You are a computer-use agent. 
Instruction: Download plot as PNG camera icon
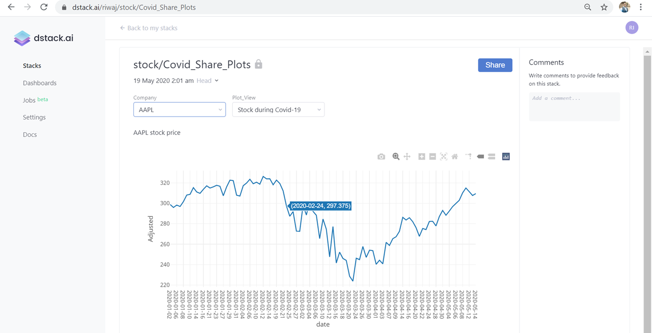381,157
